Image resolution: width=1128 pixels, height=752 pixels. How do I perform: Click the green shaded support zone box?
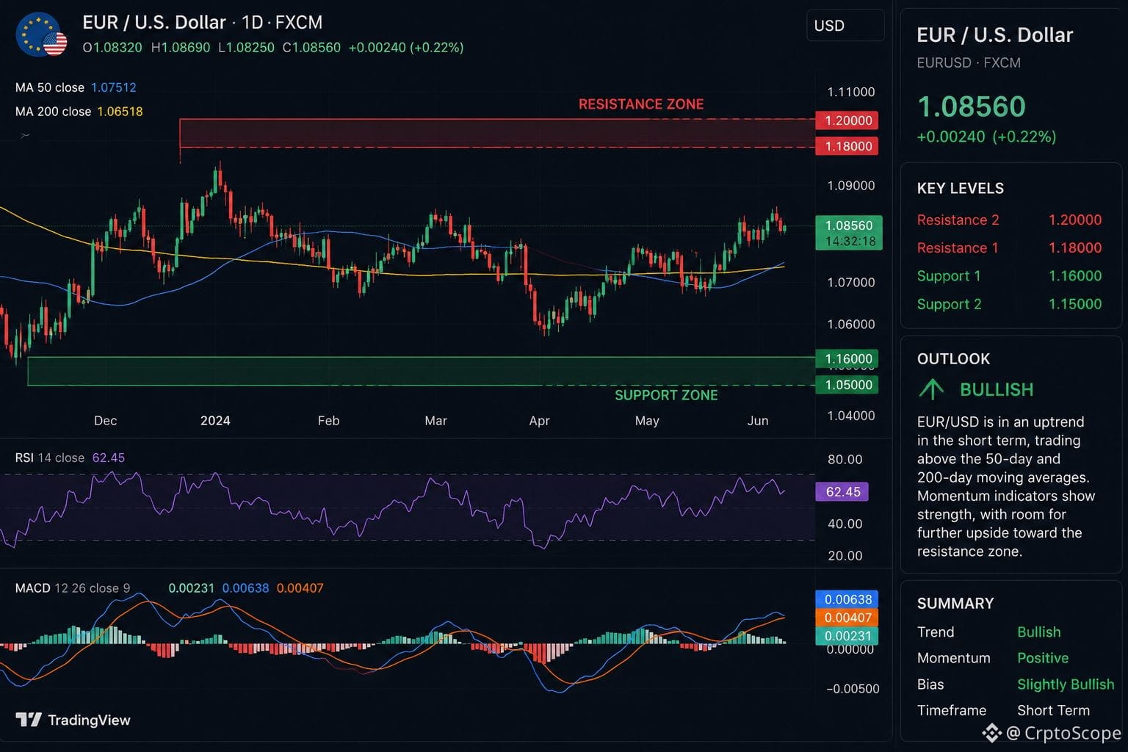[422, 371]
